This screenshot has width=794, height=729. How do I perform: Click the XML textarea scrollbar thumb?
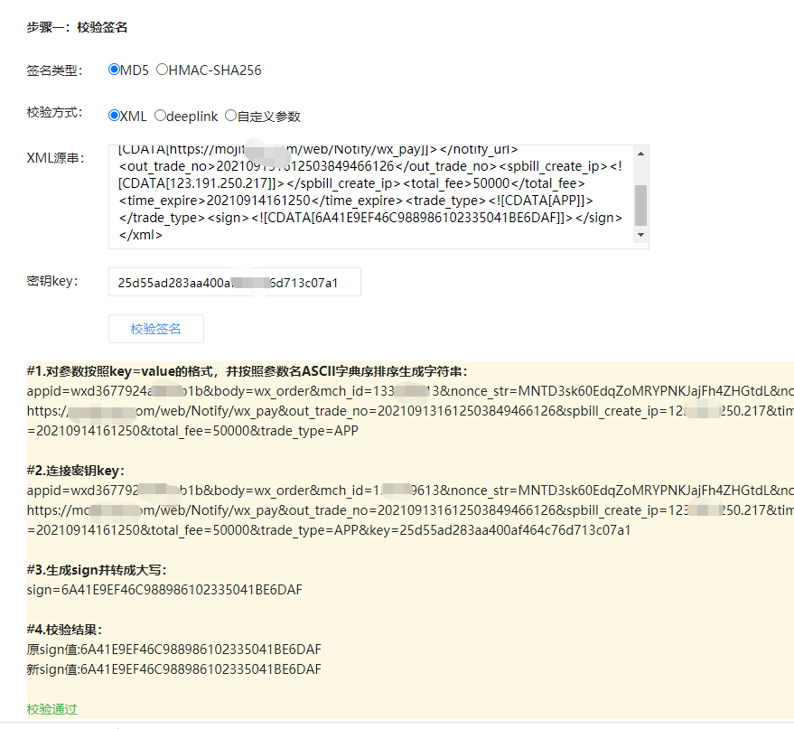coord(641,205)
